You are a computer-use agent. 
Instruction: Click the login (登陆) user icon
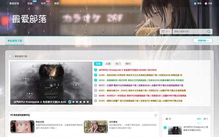coord(195,3)
